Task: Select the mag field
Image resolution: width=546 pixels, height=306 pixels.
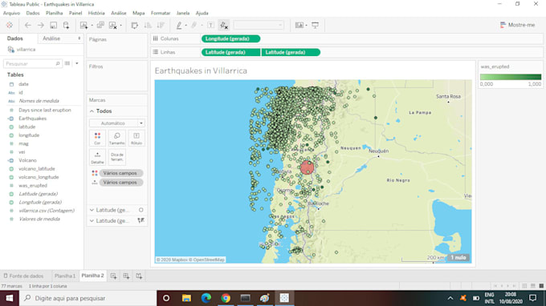Action: click(23, 143)
